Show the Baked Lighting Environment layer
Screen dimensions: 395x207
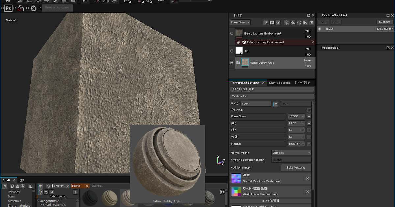232,33
